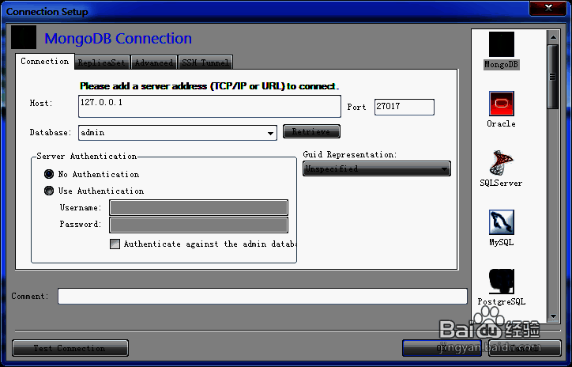Open the Advanced tab

(x=153, y=62)
